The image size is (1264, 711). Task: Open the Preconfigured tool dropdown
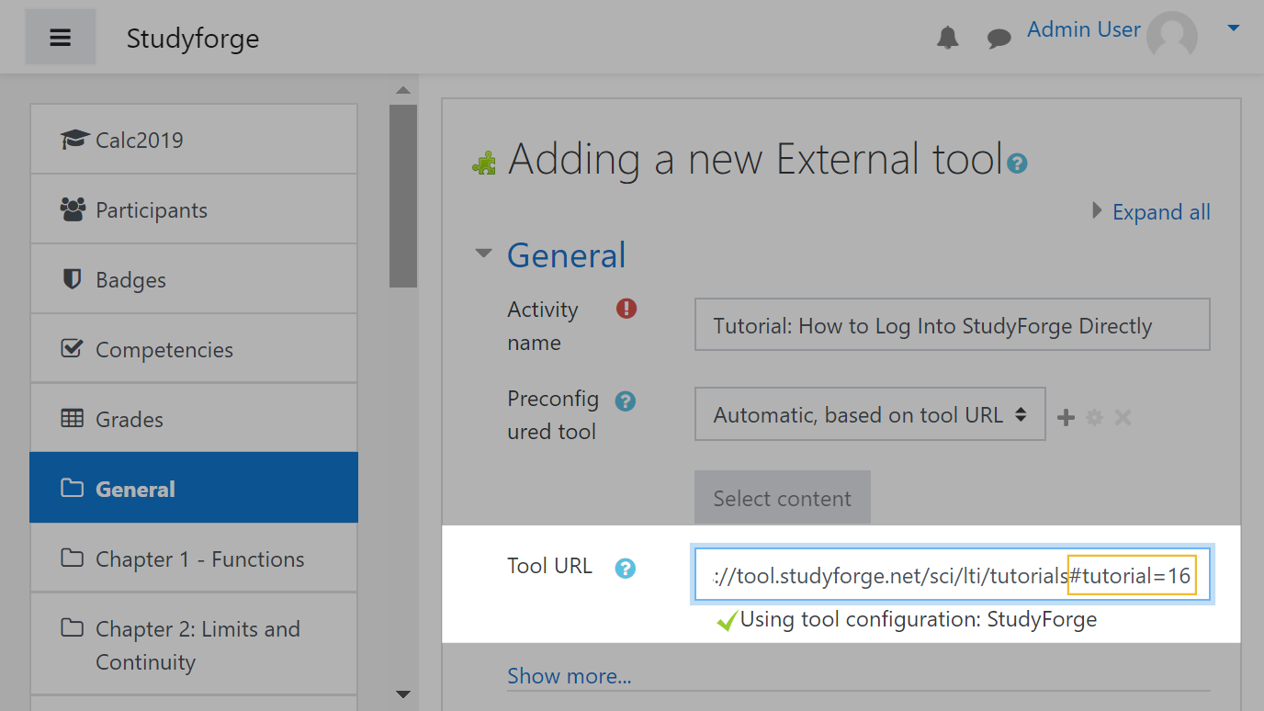[x=869, y=414]
